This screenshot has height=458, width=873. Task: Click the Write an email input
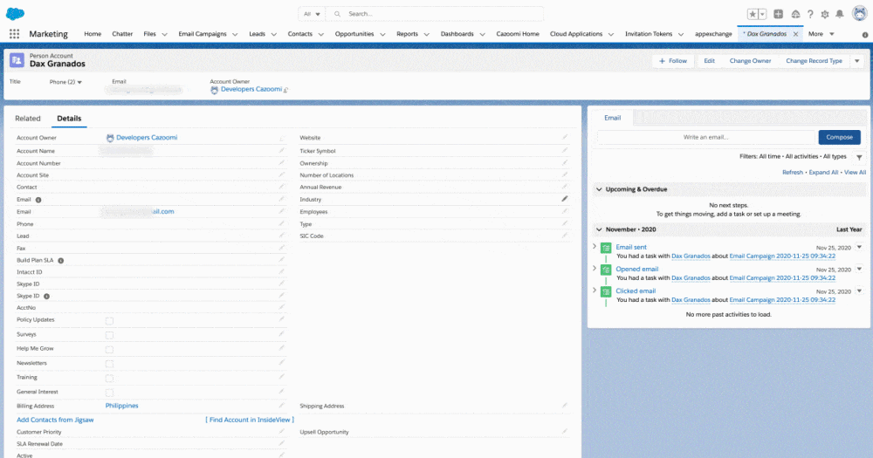(x=705, y=138)
